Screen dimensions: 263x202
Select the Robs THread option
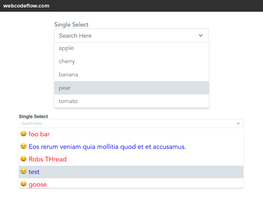click(x=131, y=159)
